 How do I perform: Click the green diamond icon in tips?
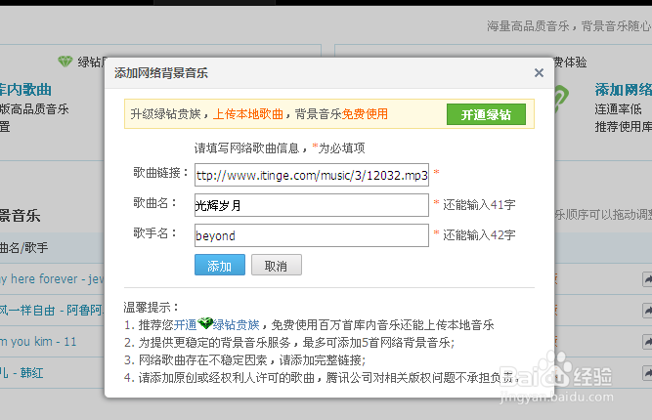(x=205, y=323)
